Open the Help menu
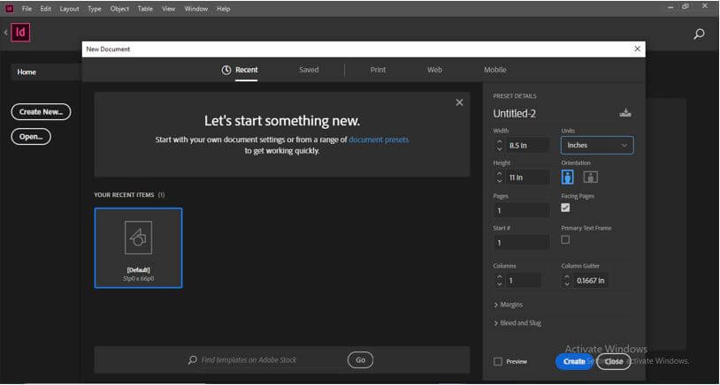The image size is (720, 385). click(223, 9)
